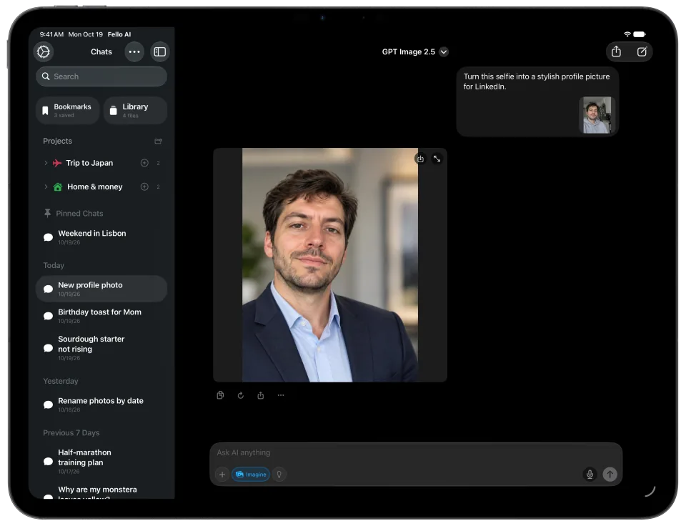Download the generated image
Viewport: 686px width, 526px height.
pyautogui.click(x=420, y=159)
